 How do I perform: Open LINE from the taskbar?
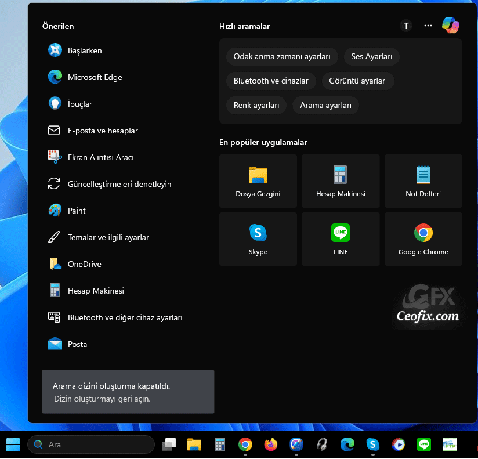coord(423,444)
